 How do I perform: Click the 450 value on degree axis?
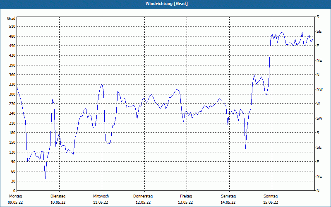tap(12, 46)
